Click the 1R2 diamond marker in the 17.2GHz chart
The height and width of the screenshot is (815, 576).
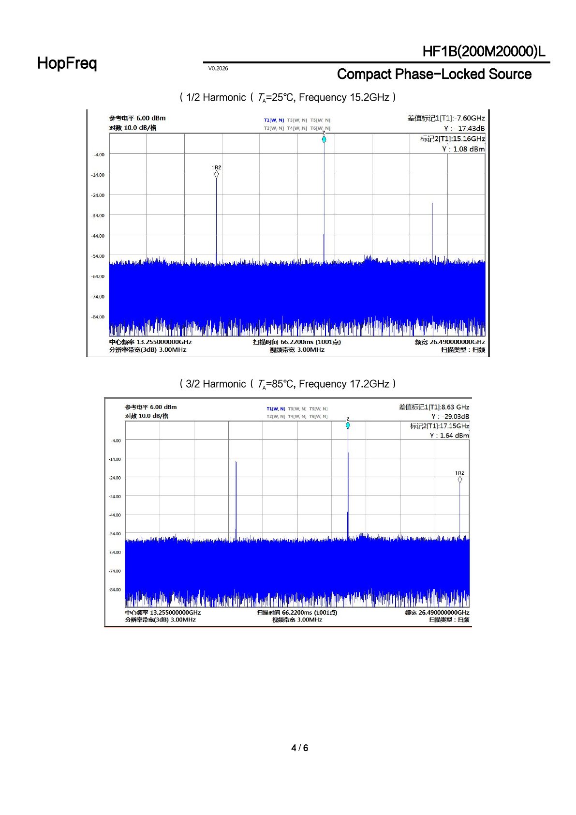459,479
